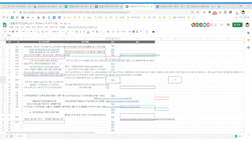Collapse the toolbar with the up chevron
Image resolution: width=252 pixels, height=141 pixels.
242,32
